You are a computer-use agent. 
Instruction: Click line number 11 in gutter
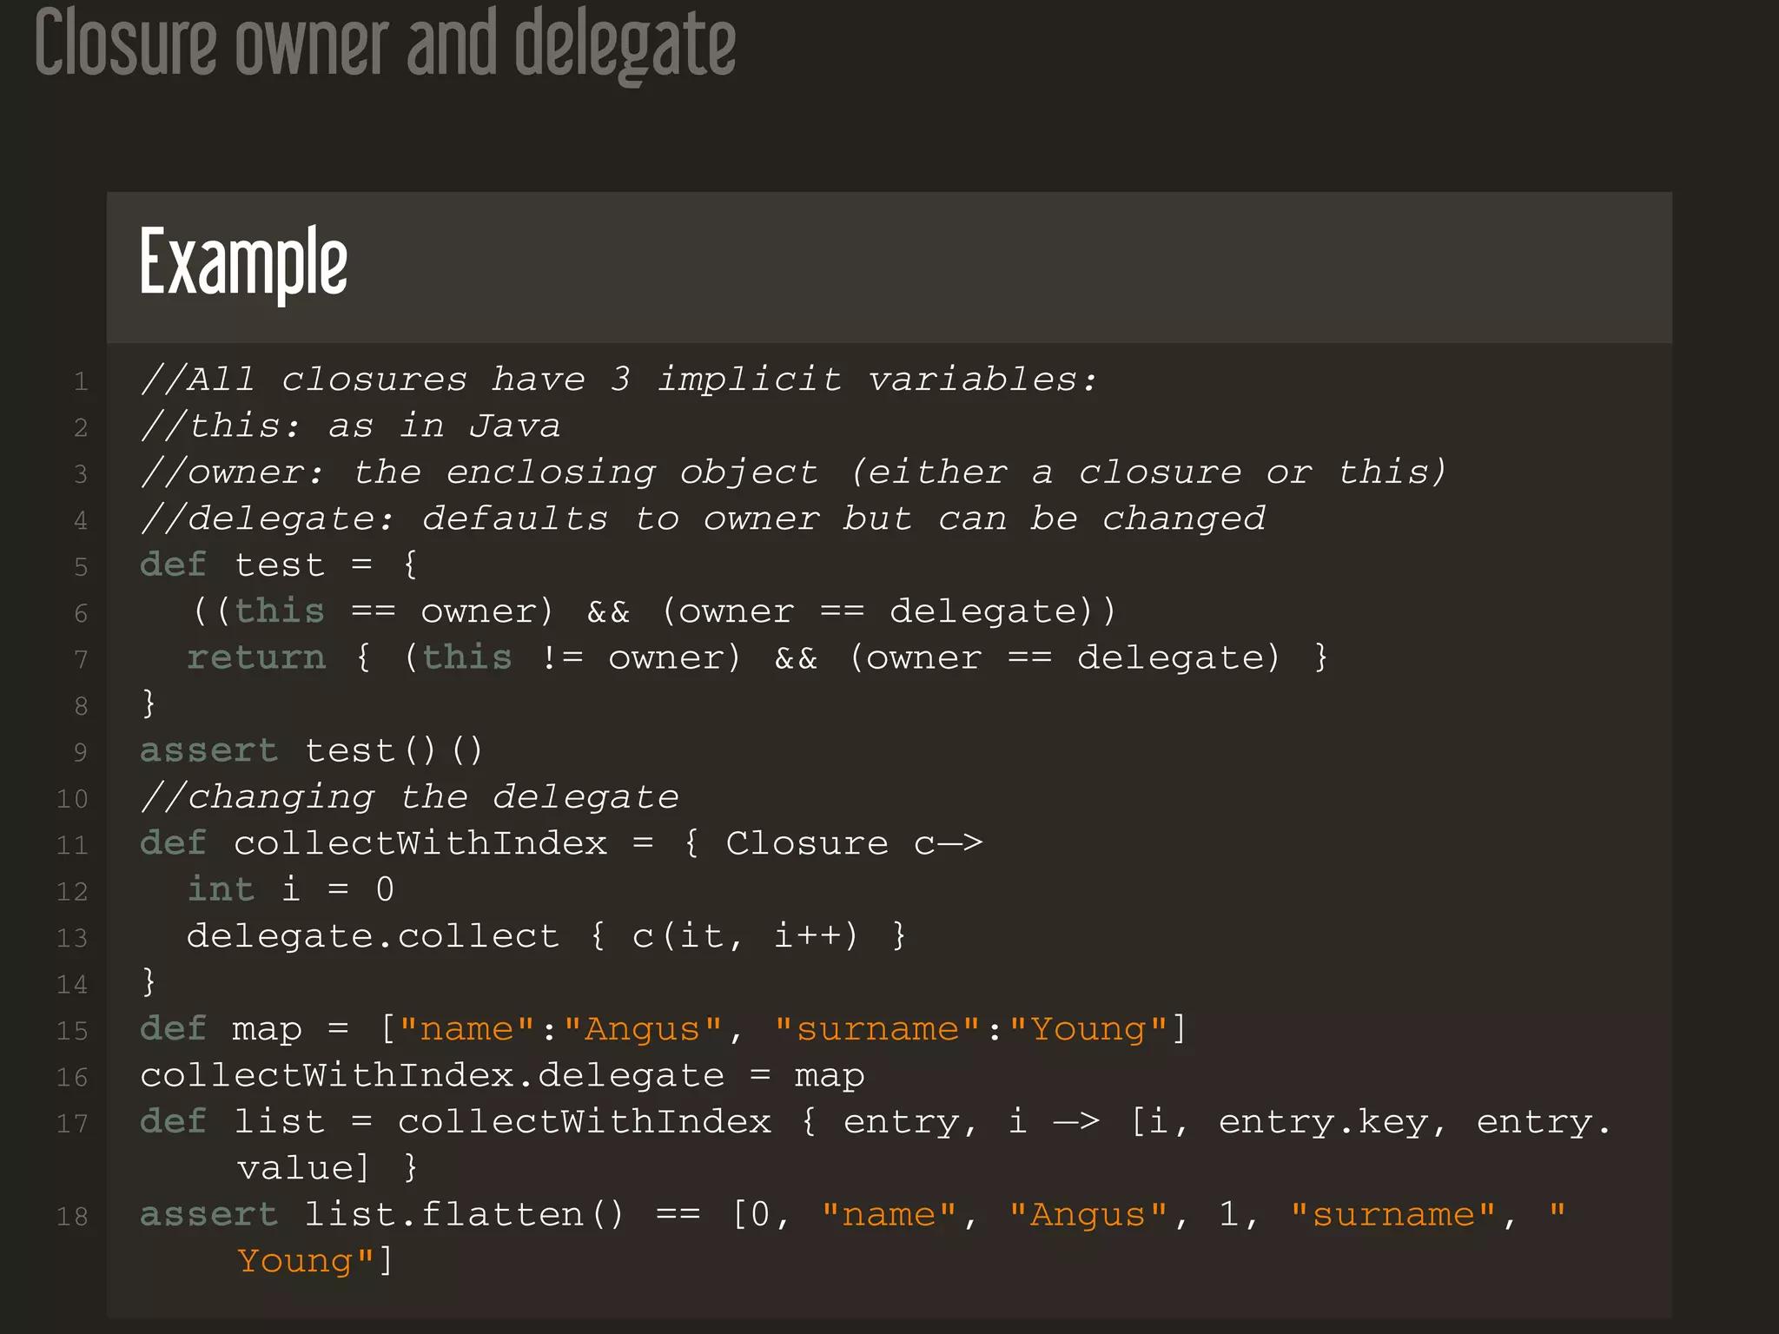click(73, 845)
